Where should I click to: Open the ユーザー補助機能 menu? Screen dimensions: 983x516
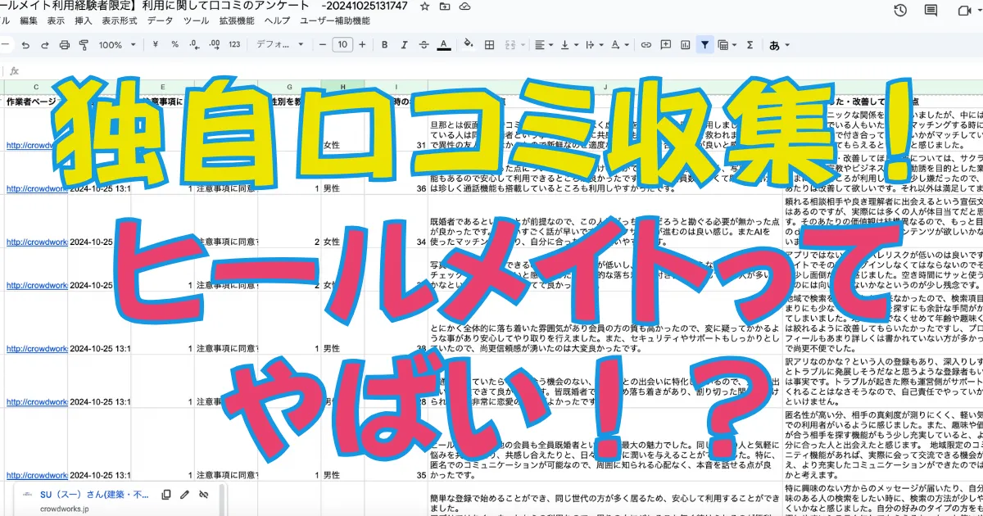click(x=334, y=20)
